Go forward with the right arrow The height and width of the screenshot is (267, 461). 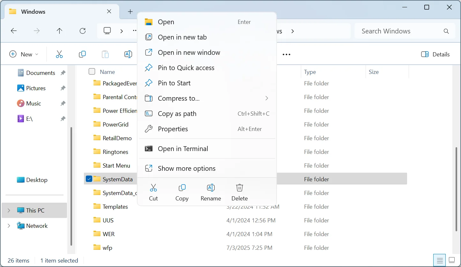point(37,31)
